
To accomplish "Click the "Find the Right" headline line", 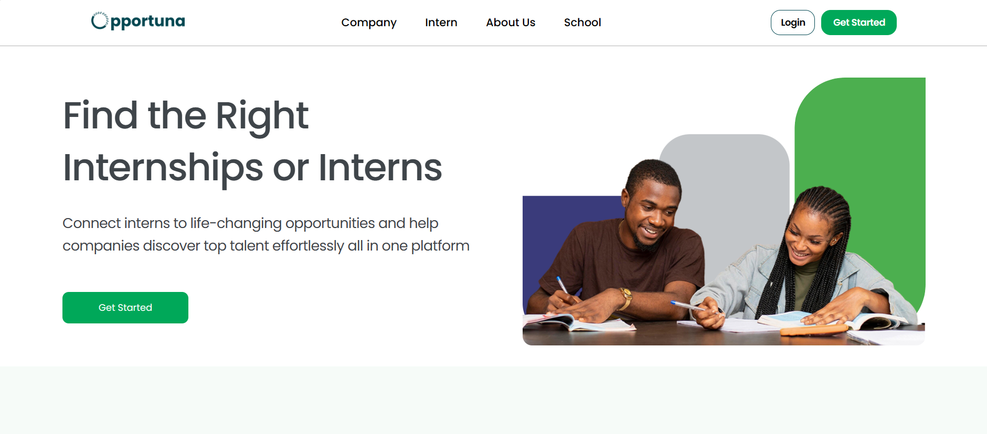I will tap(186, 115).
